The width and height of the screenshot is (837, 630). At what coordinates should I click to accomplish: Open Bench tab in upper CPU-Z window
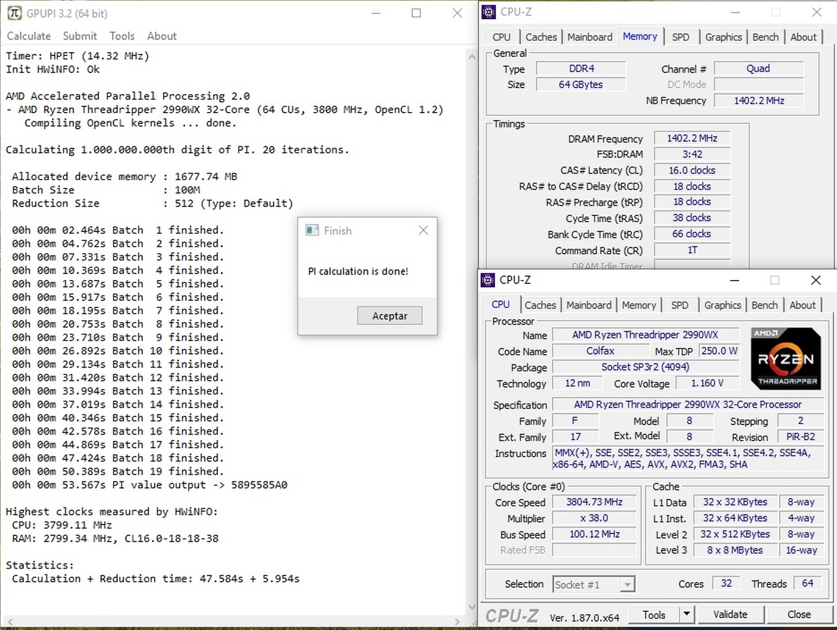point(766,37)
